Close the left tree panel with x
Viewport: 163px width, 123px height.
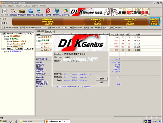point(33,31)
